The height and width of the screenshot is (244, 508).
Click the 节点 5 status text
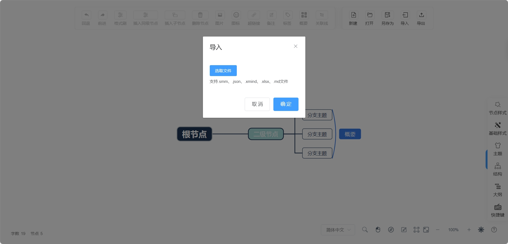tap(37, 234)
